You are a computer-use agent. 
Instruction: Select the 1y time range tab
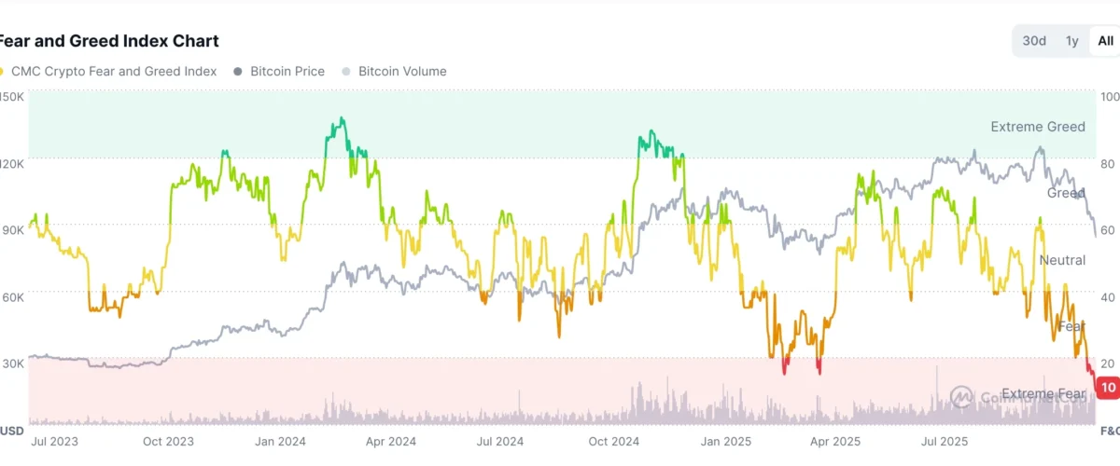click(1072, 41)
